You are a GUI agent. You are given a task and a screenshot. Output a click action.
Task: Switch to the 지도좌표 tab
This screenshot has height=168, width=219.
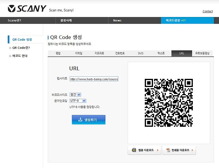(x=99, y=53)
